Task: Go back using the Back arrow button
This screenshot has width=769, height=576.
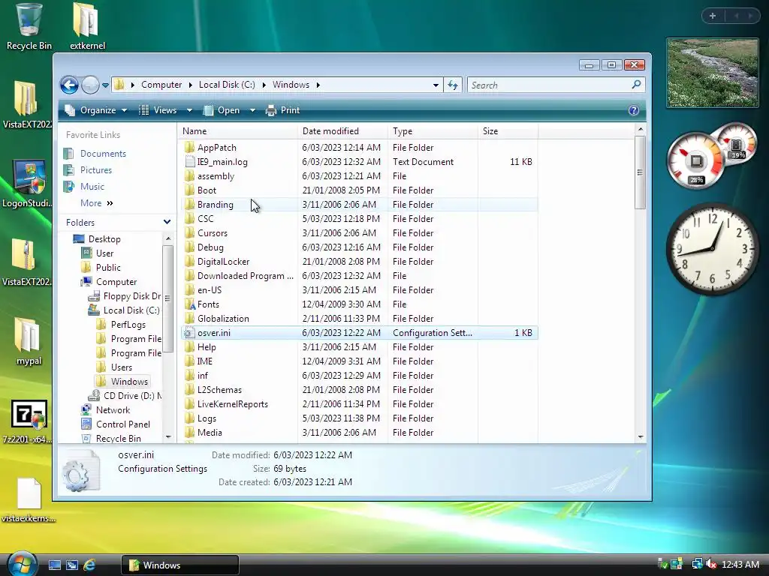Action: tap(69, 85)
